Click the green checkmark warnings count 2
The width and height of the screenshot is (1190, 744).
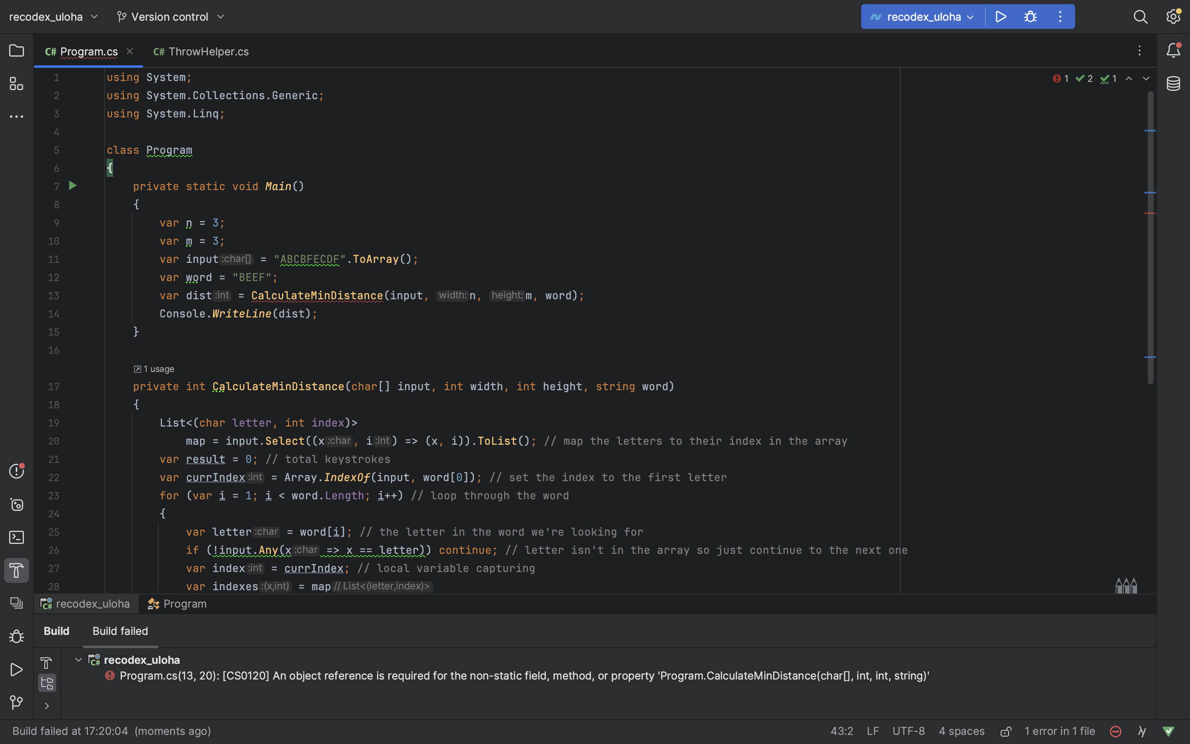pyautogui.click(x=1084, y=79)
